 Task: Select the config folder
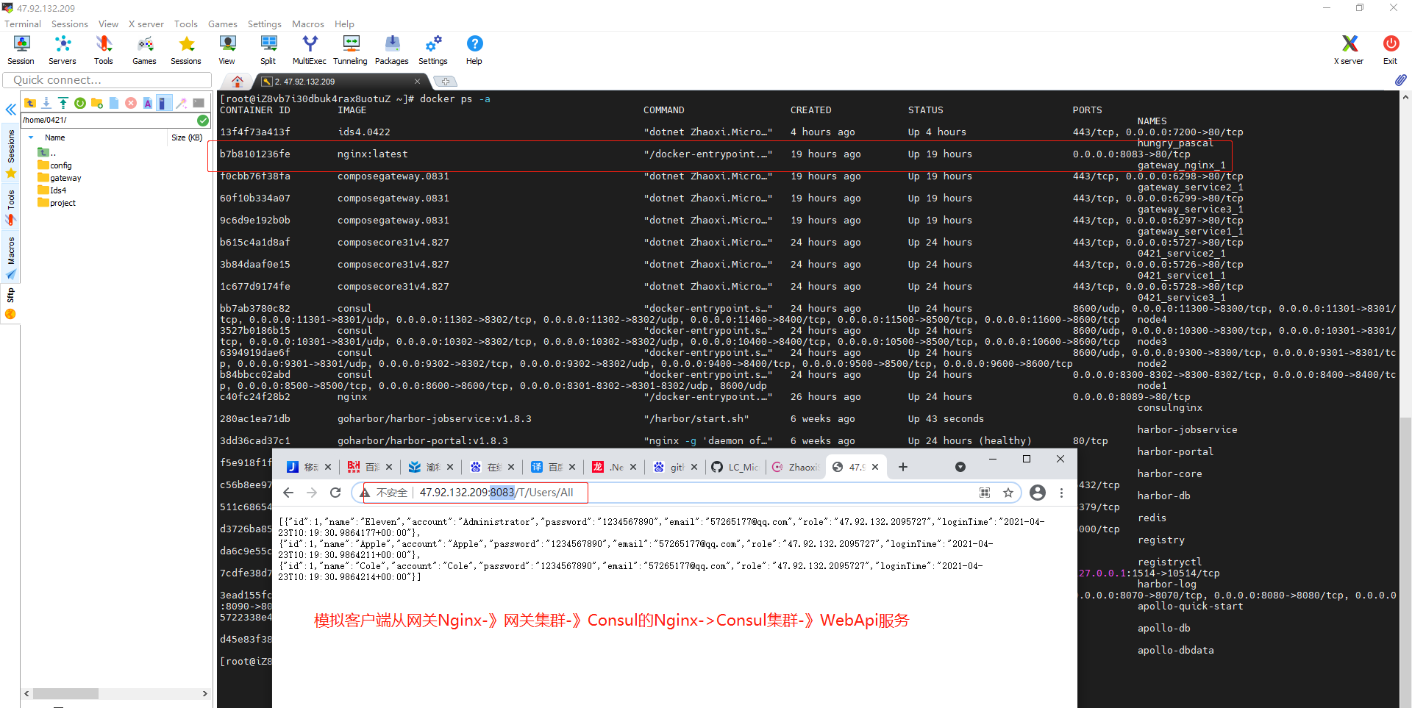(55, 165)
